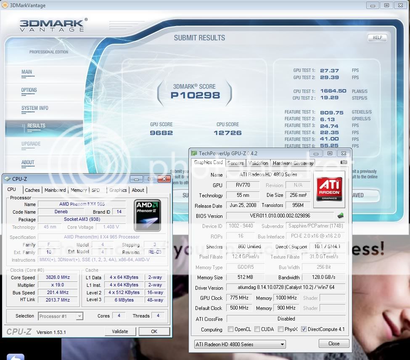Screen dimensions: 410x360
Task: Switch to the Sensors tab in GPU-Z
Action: point(235,163)
